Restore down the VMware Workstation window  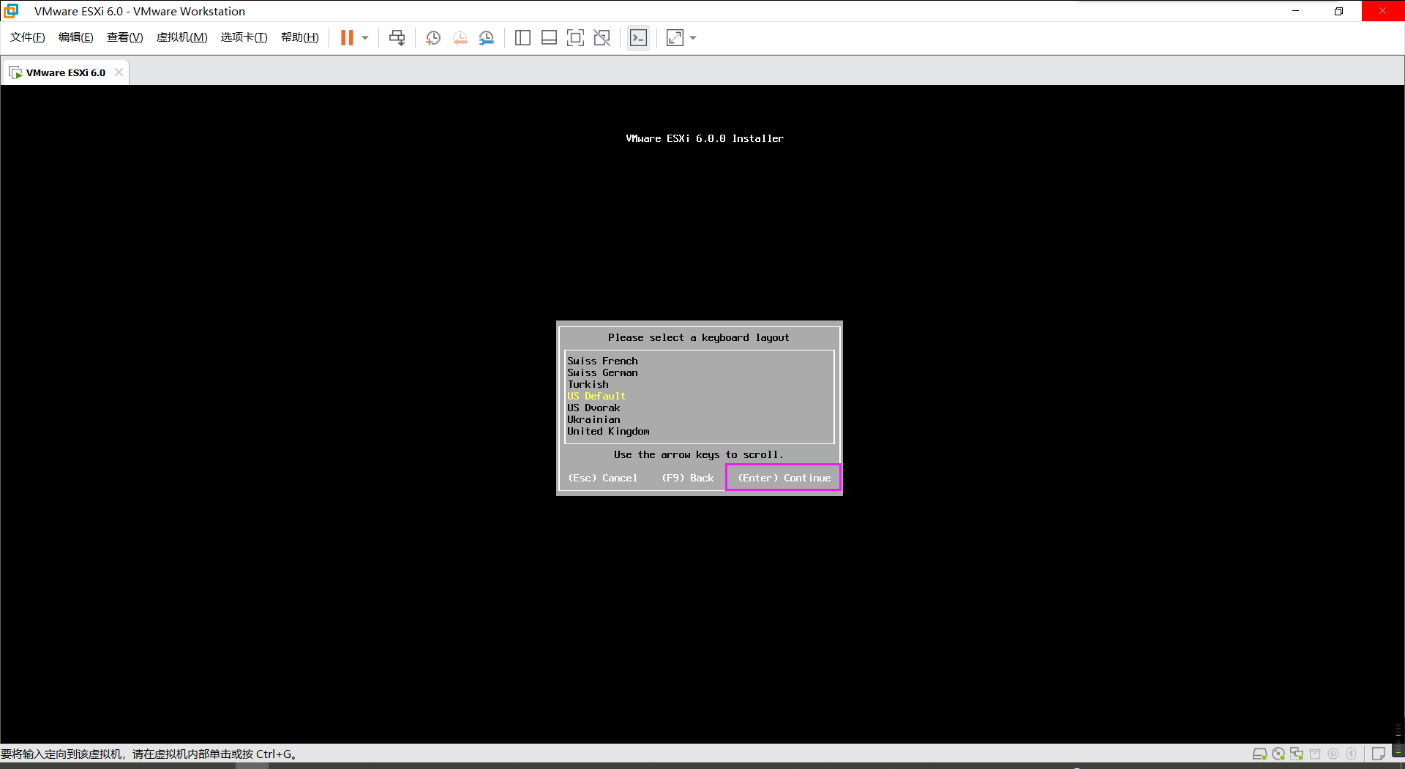[x=1338, y=11]
